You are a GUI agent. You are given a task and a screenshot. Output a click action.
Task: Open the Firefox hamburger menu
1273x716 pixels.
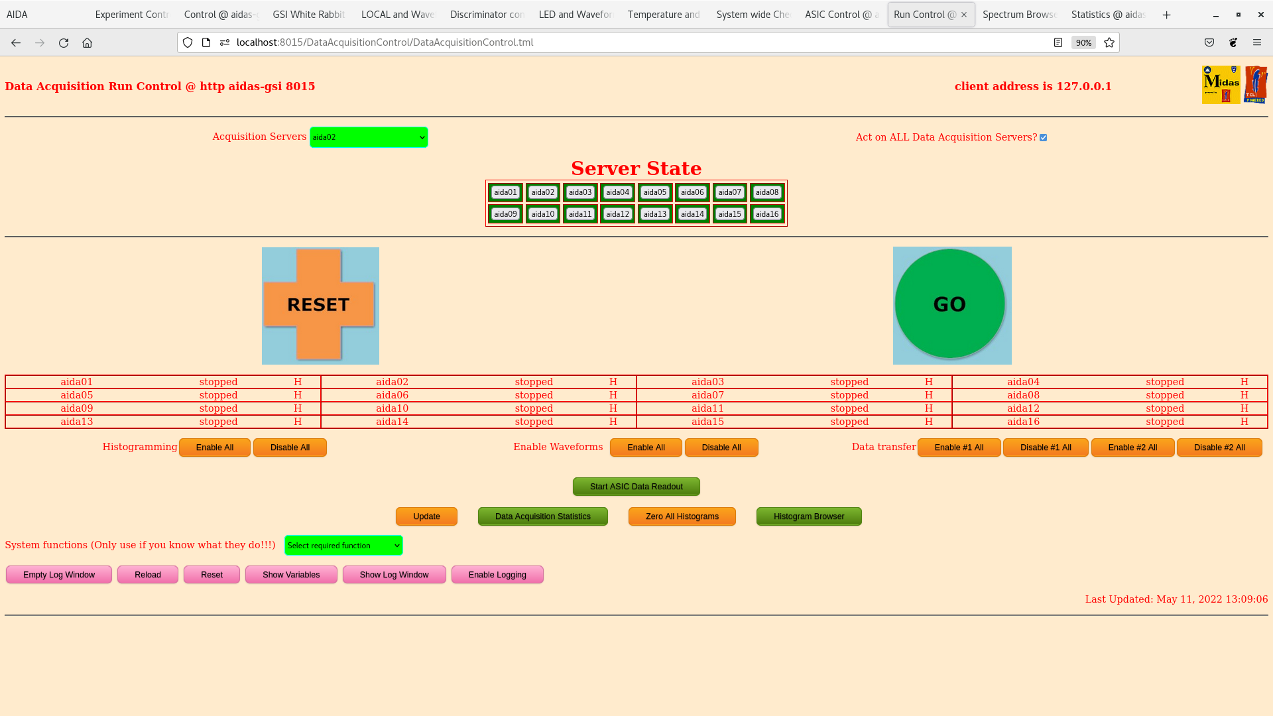(1257, 42)
